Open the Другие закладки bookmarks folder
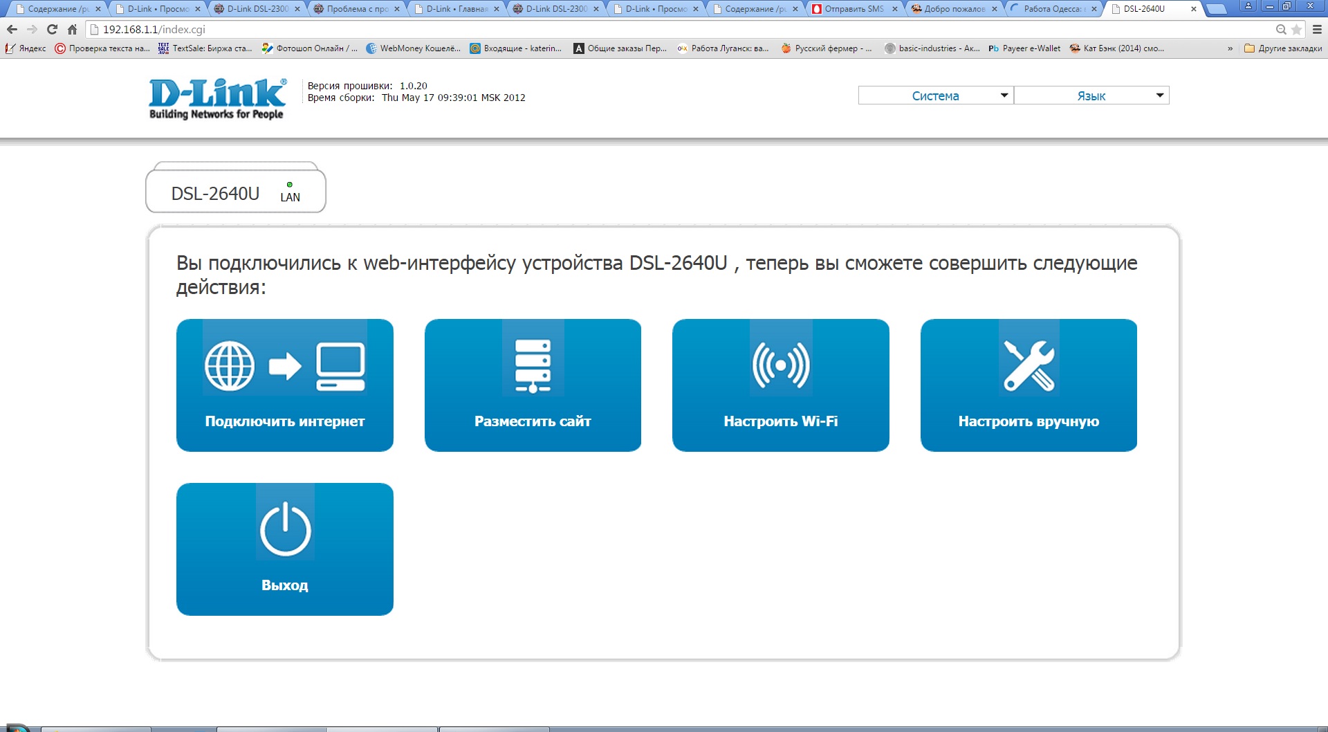 (1283, 48)
